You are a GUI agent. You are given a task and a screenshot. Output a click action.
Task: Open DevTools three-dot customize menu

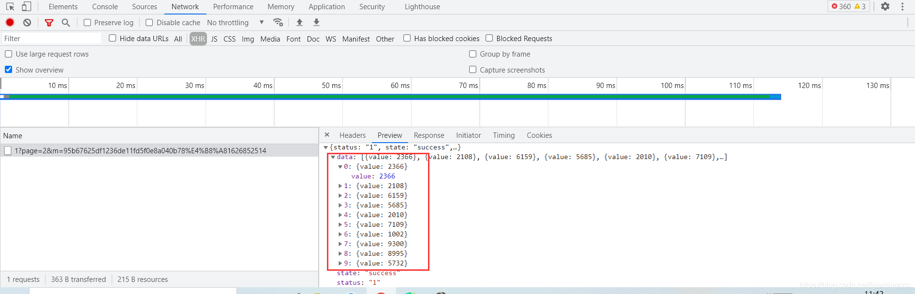(x=902, y=6)
